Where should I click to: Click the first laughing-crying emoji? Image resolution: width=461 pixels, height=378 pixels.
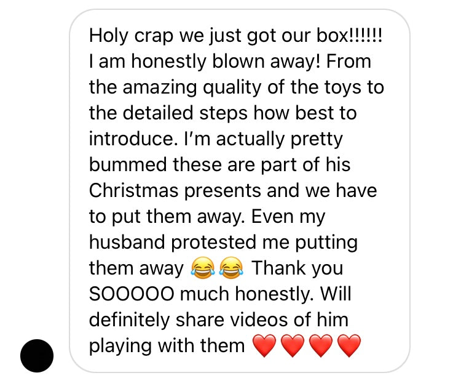point(203,268)
